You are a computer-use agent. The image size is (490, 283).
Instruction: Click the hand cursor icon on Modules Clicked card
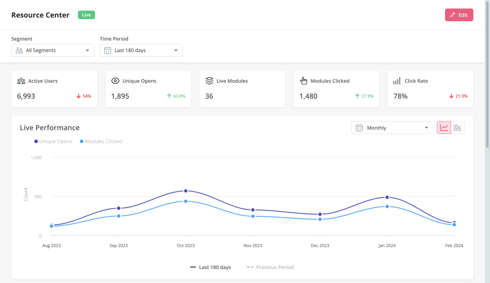click(303, 81)
